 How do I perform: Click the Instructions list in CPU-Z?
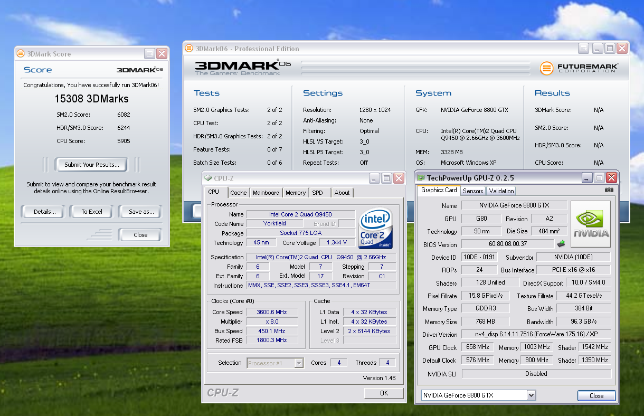[x=321, y=286]
